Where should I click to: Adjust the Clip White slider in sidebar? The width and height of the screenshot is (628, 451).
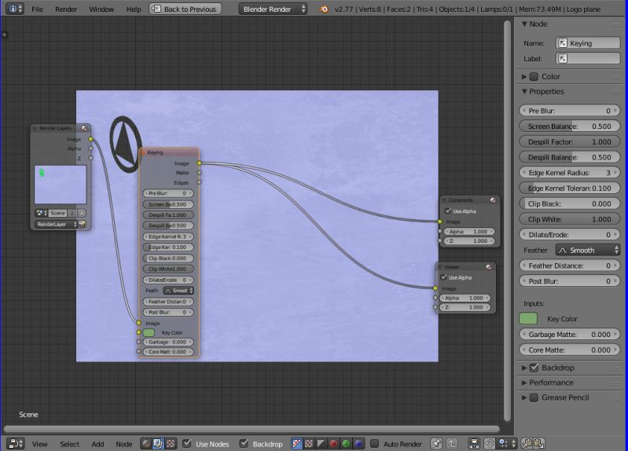[570, 219]
